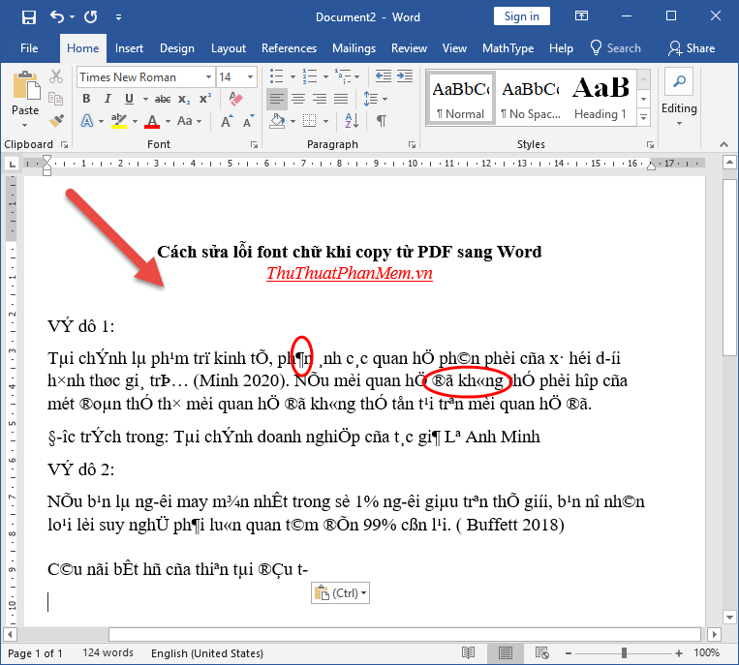The height and width of the screenshot is (665, 739).
Task: Increase paragraph indent
Action: [x=405, y=76]
